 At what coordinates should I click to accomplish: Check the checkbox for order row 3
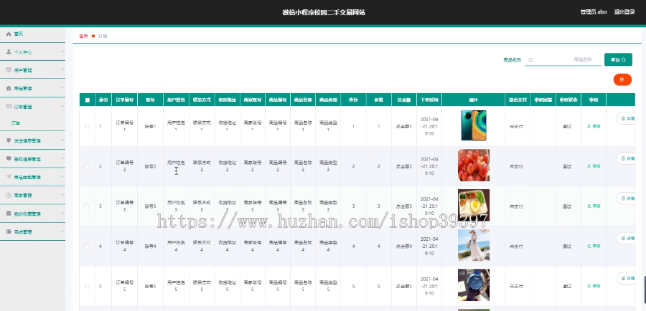pyautogui.click(x=87, y=206)
